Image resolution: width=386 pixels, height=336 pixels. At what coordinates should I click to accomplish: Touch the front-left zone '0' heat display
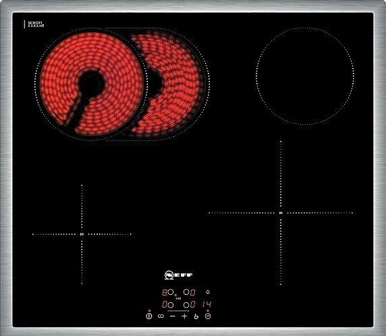tap(165, 304)
